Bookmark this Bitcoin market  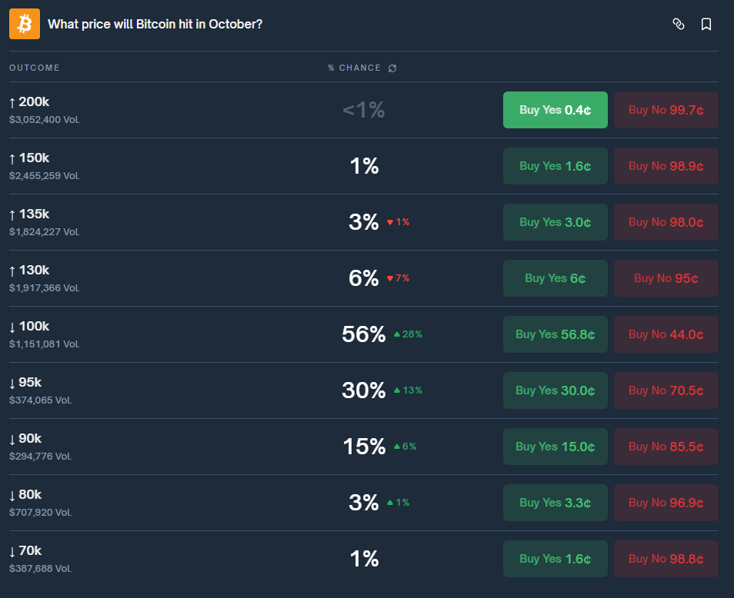(706, 24)
